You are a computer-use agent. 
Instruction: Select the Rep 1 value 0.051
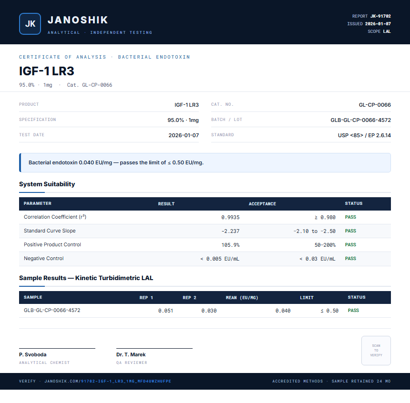(165, 311)
